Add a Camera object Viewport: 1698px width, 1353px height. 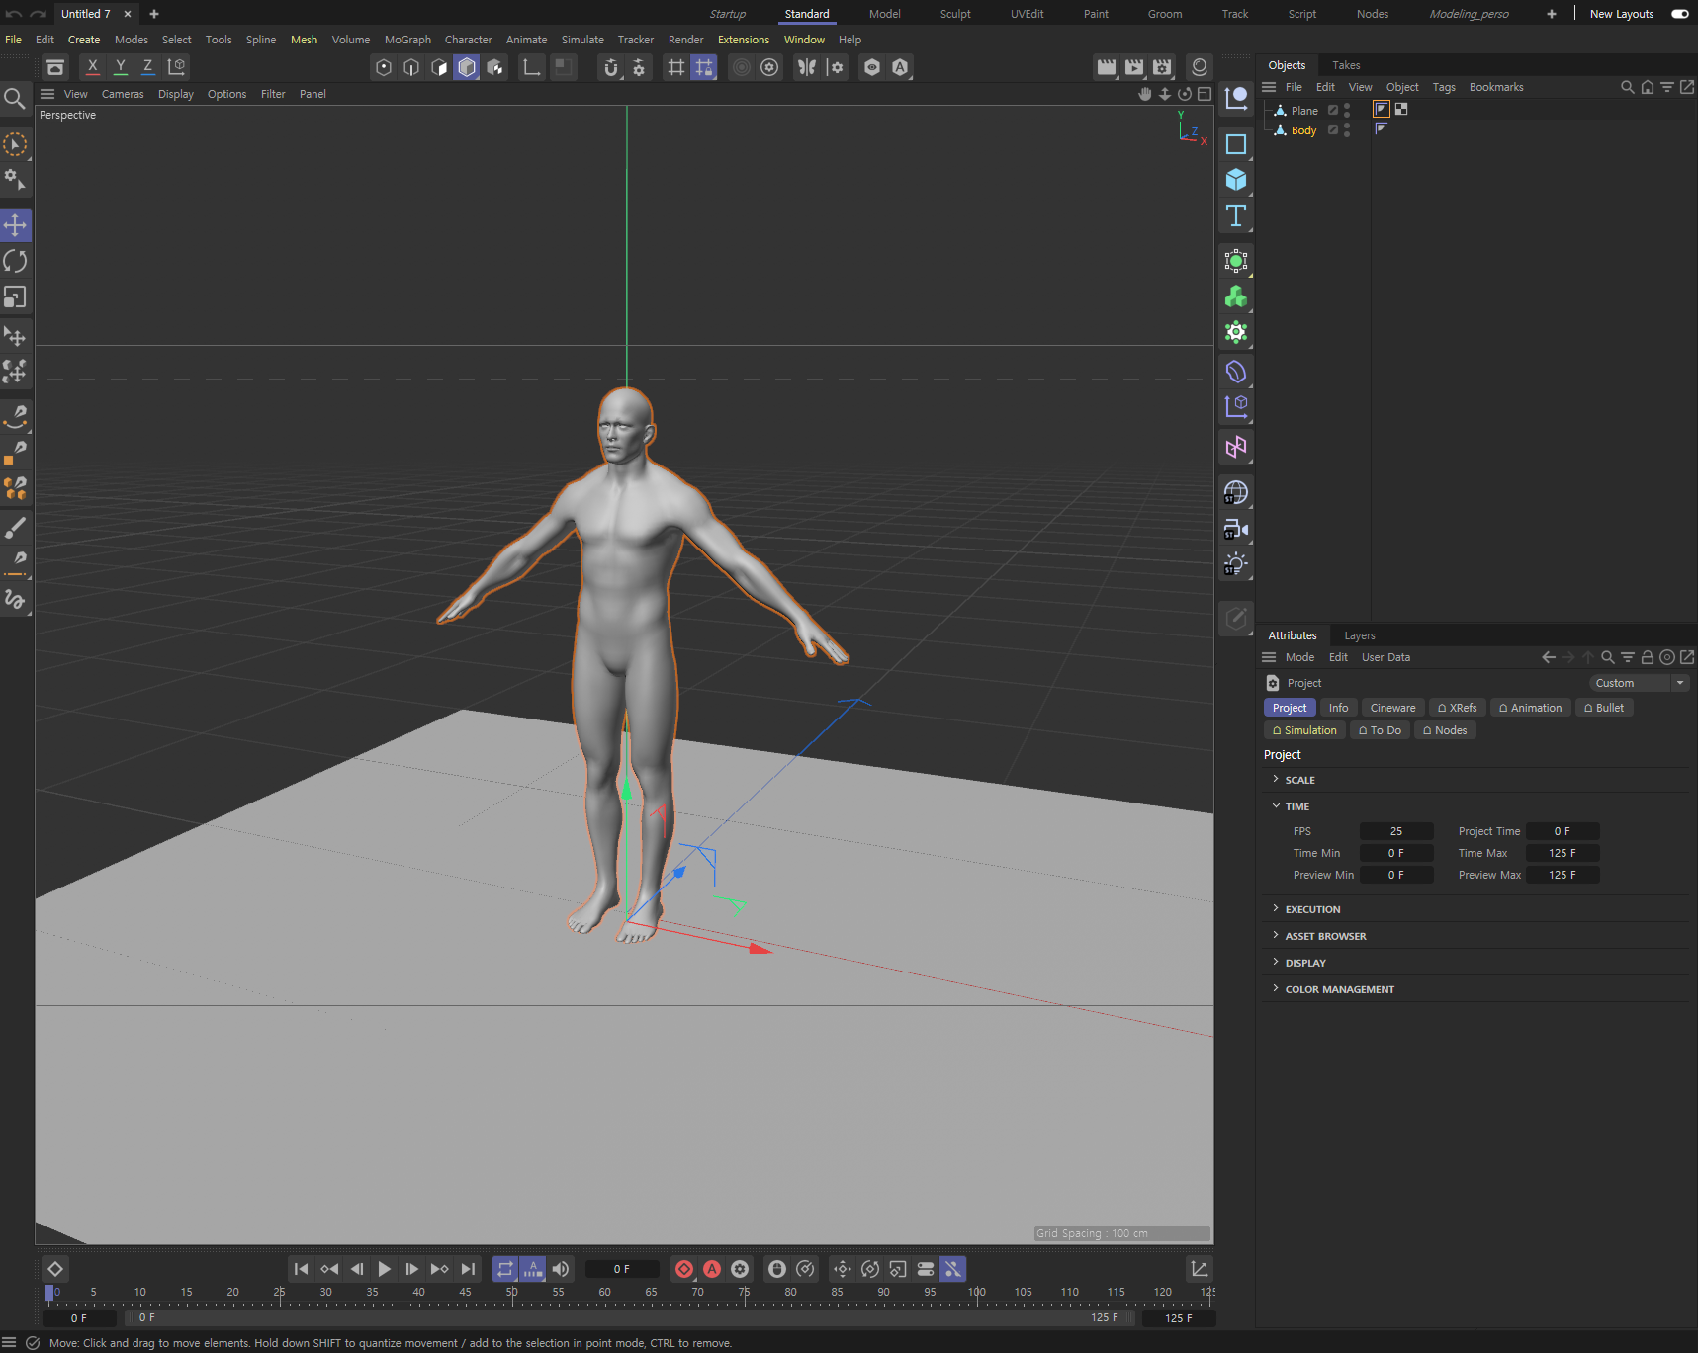tap(1236, 529)
